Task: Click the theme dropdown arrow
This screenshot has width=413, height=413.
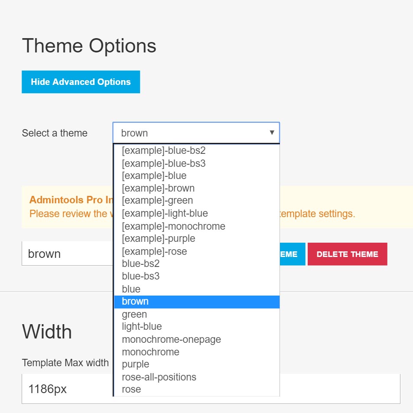Action: [272, 133]
